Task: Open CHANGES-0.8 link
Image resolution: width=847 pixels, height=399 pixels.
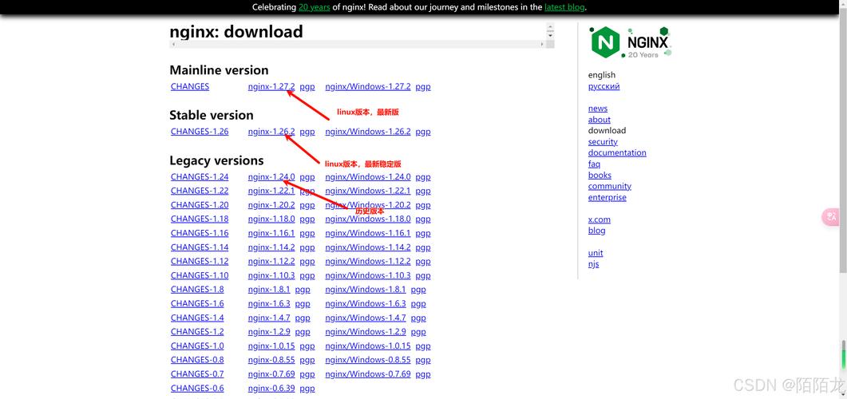Action: click(x=197, y=360)
